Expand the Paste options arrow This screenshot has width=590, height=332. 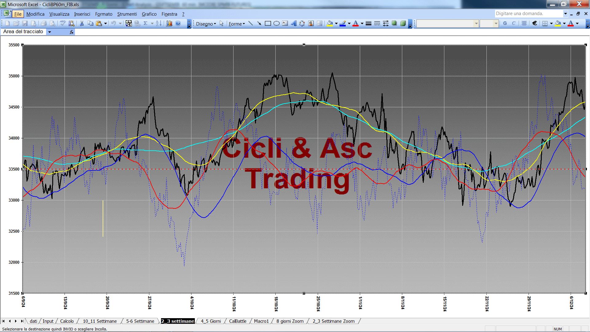105,23
